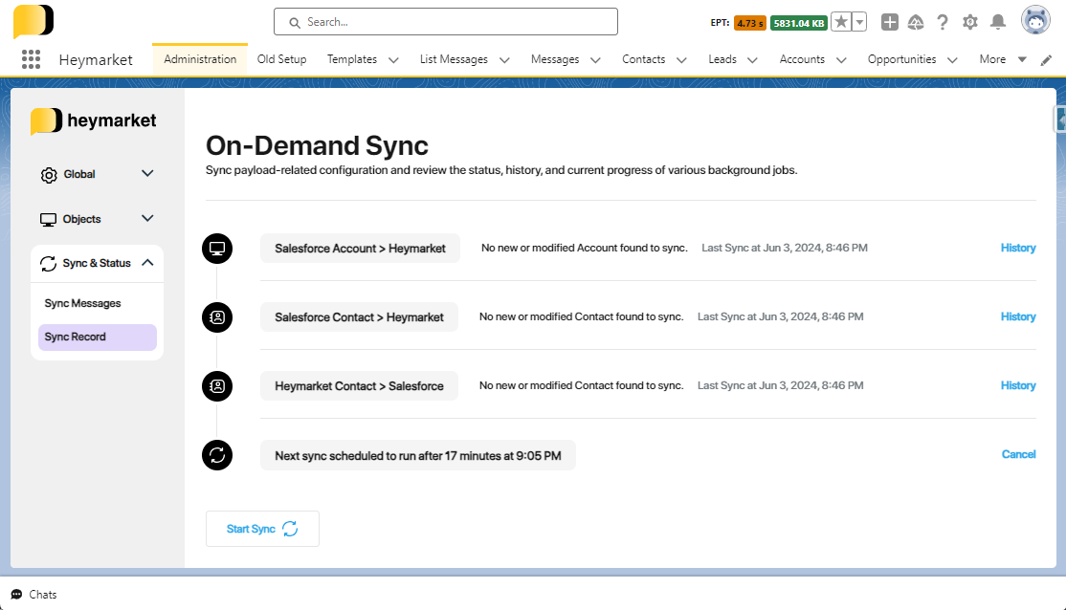The height and width of the screenshot is (610, 1066).
Task: Click the global actions plus icon
Action: coord(889,22)
